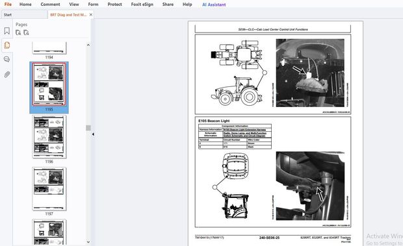Image resolution: width=403 pixels, height=246 pixels.
Task: Open the Home ribbon tab
Action: click(25, 5)
